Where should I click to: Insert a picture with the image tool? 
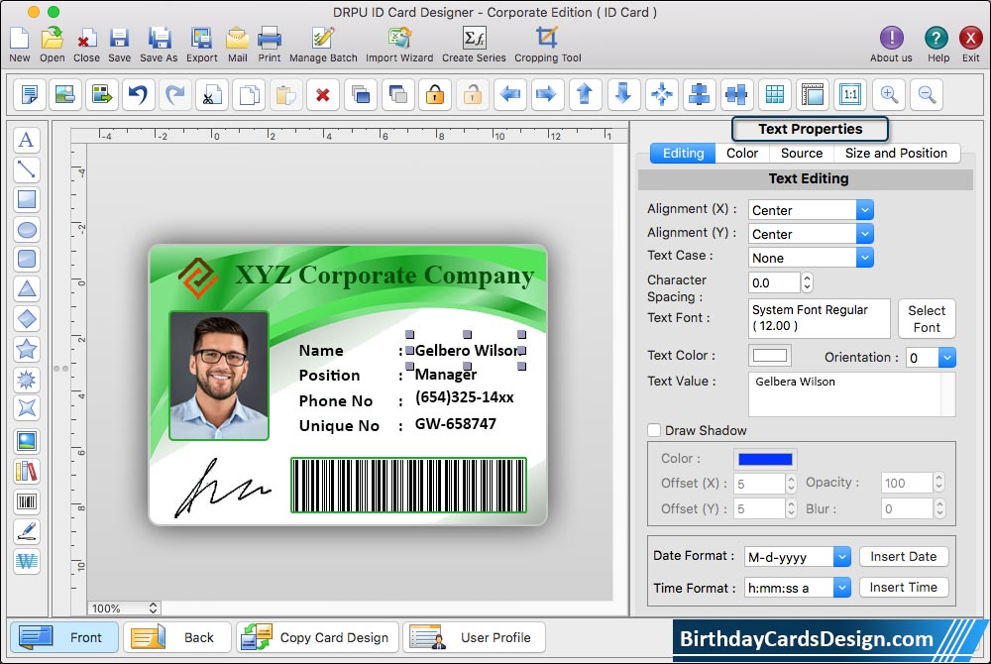27,441
